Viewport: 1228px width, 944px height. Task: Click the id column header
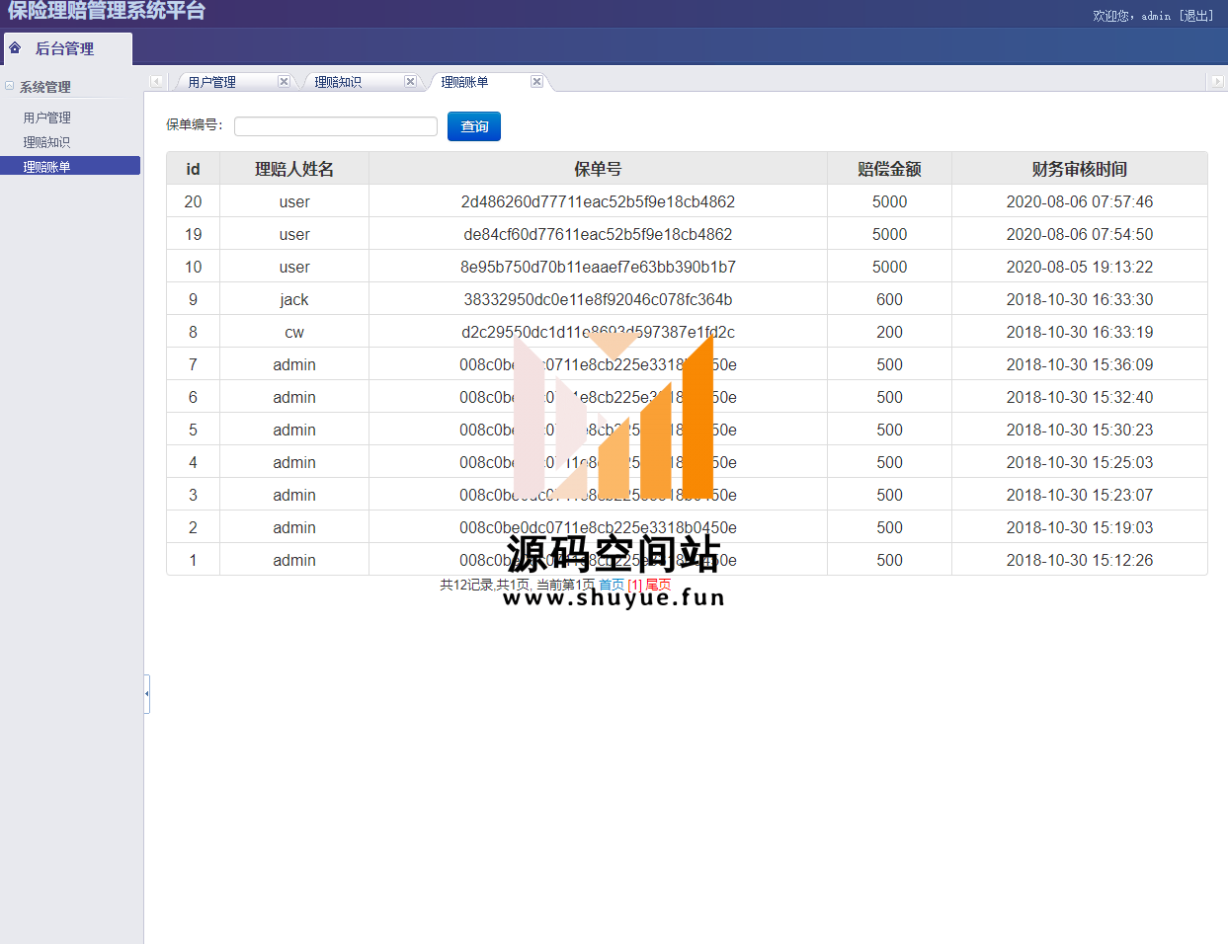tap(193, 169)
